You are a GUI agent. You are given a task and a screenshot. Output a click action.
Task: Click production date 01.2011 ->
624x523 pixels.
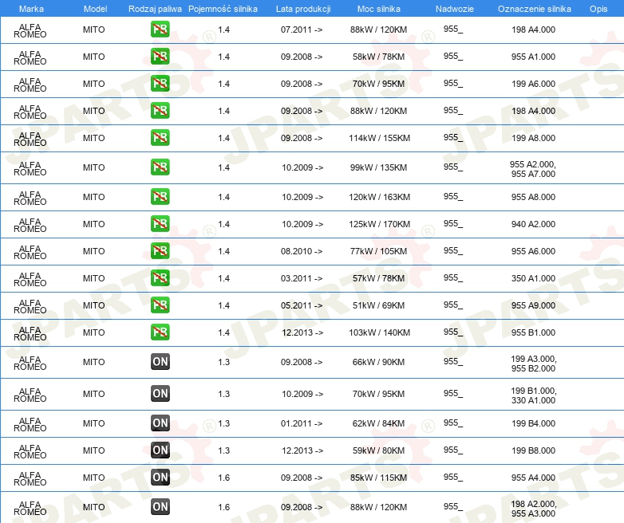point(302,423)
